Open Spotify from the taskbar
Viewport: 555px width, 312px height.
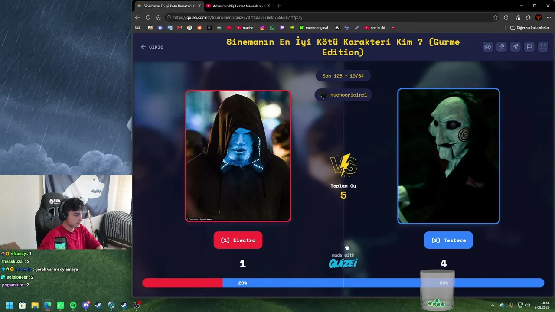click(73, 305)
